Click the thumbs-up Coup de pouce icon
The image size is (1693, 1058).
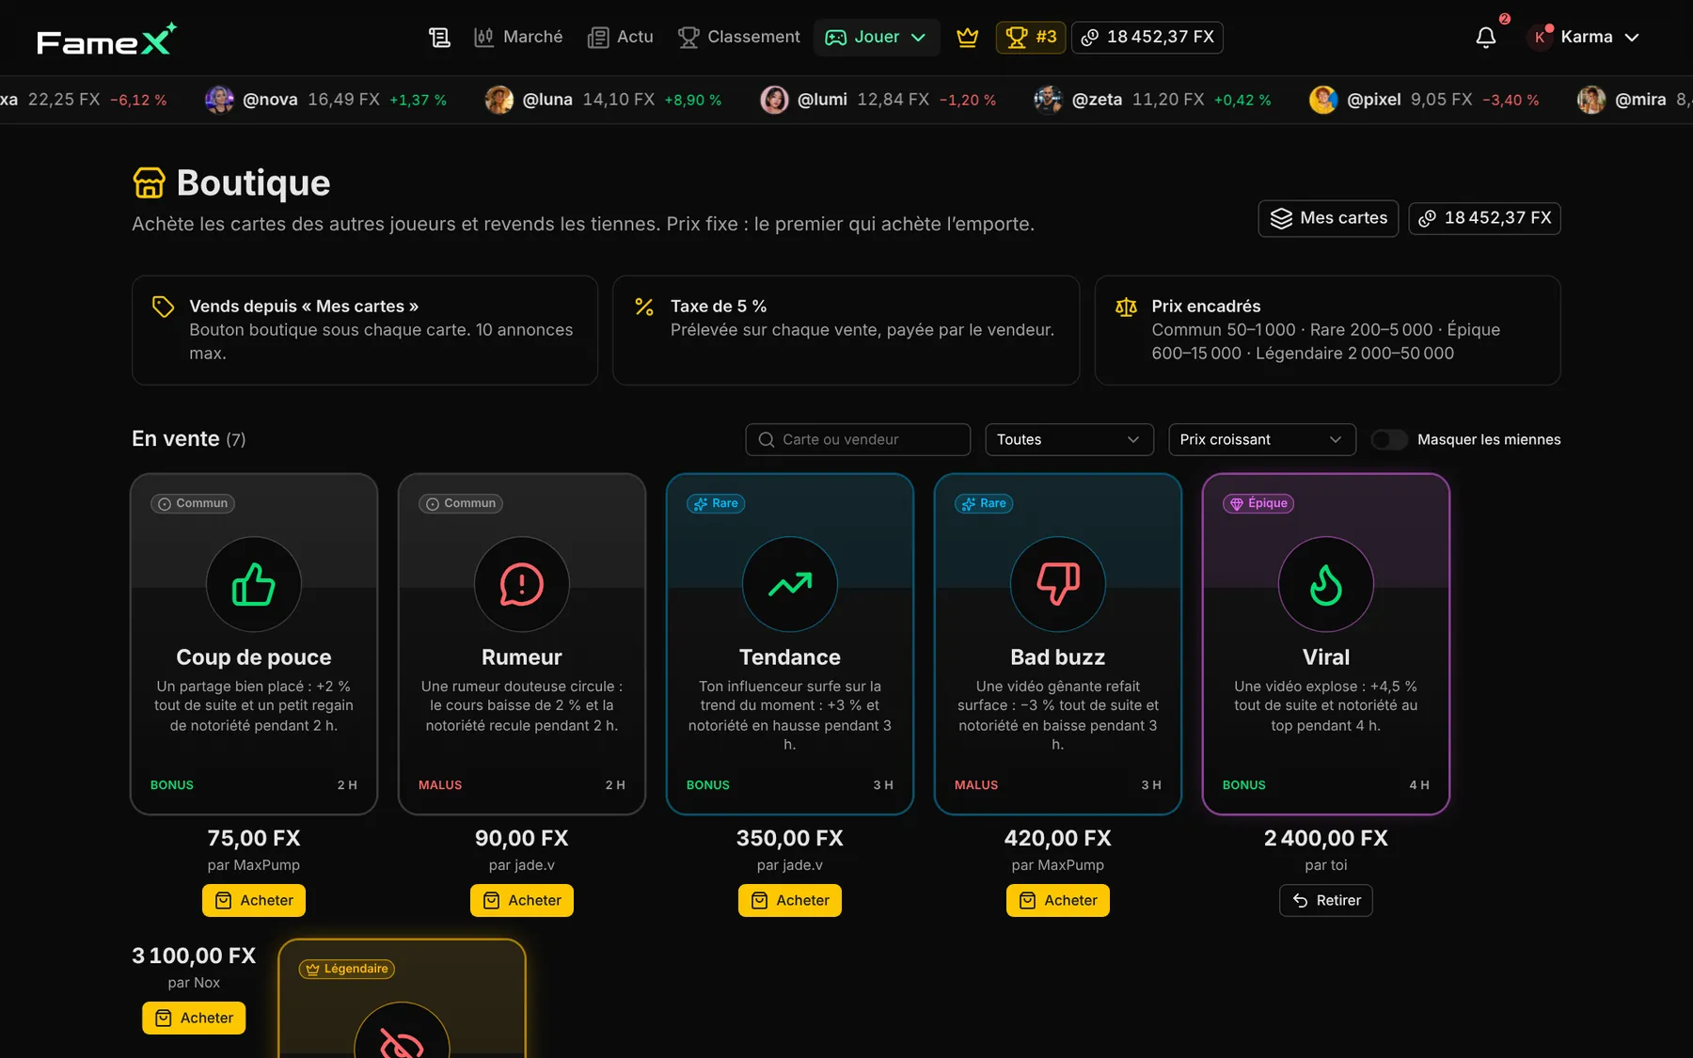tap(254, 584)
